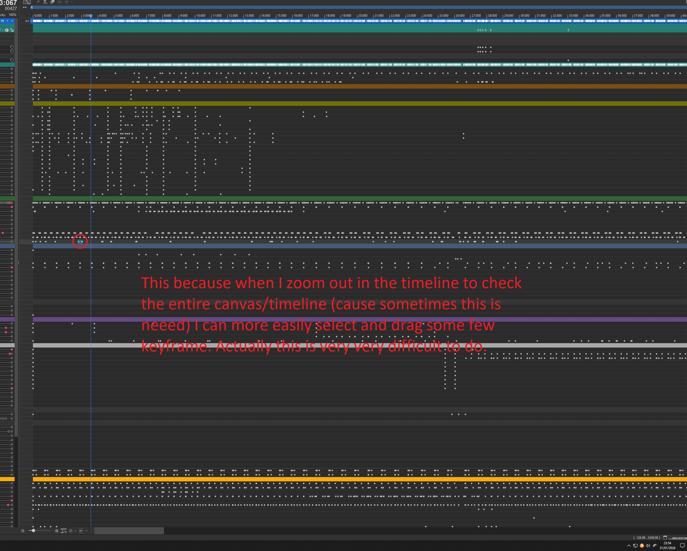Toggle first dot next to eye icon
Screen dimensions: 687x551
point(7,21)
